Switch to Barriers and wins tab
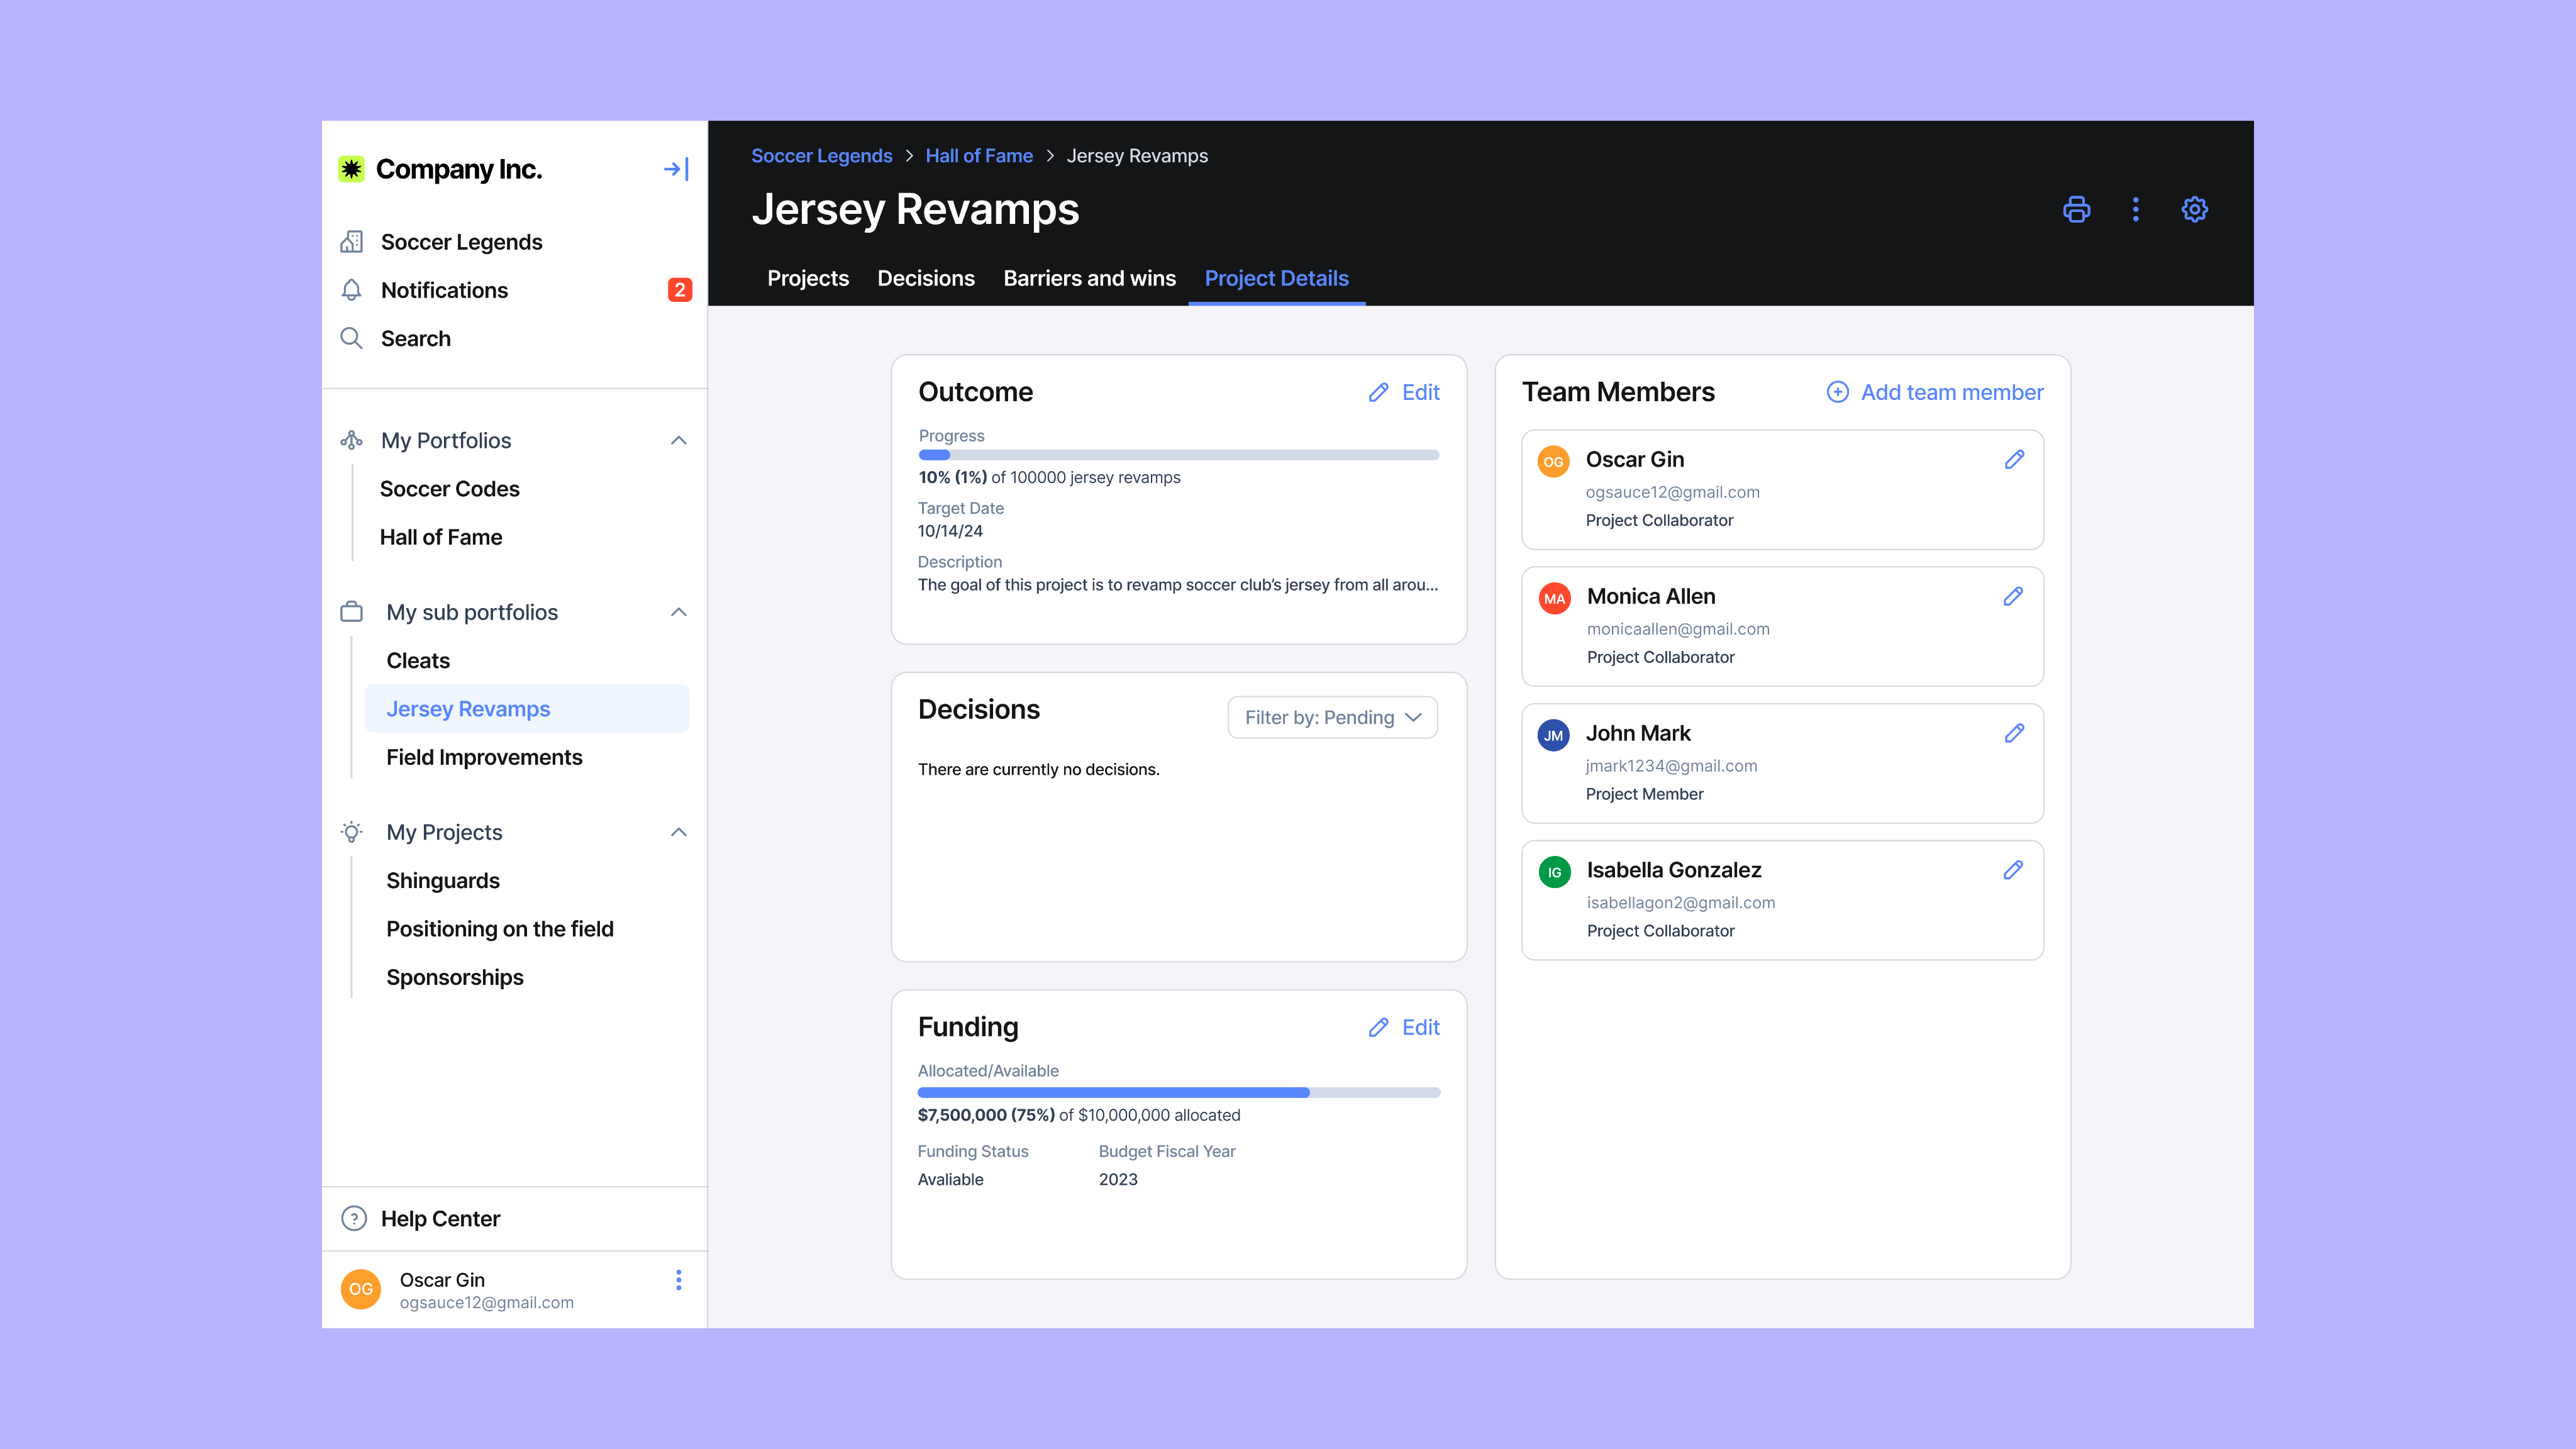Screen dimensions: 2576x1449 (1089, 278)
